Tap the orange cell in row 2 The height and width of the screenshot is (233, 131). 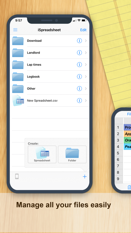[127, 134]
